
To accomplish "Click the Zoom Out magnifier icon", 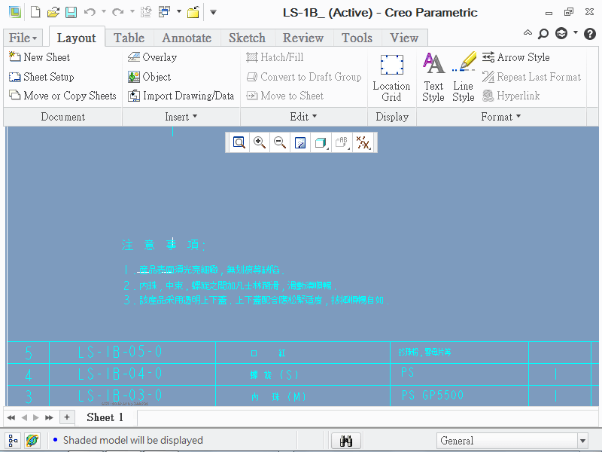I will click(279, 142).
